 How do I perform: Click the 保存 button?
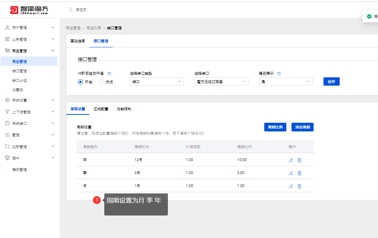tap(331, 81)
